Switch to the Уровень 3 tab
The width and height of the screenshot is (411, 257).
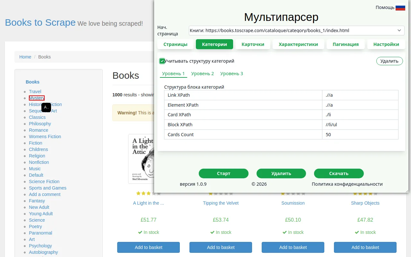(232, 74)
